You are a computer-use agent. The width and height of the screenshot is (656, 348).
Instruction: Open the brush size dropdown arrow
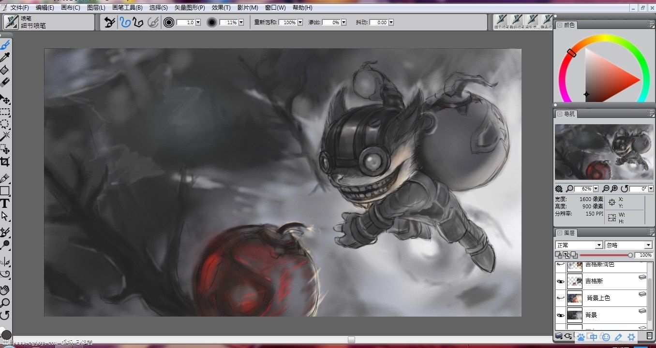198,23
